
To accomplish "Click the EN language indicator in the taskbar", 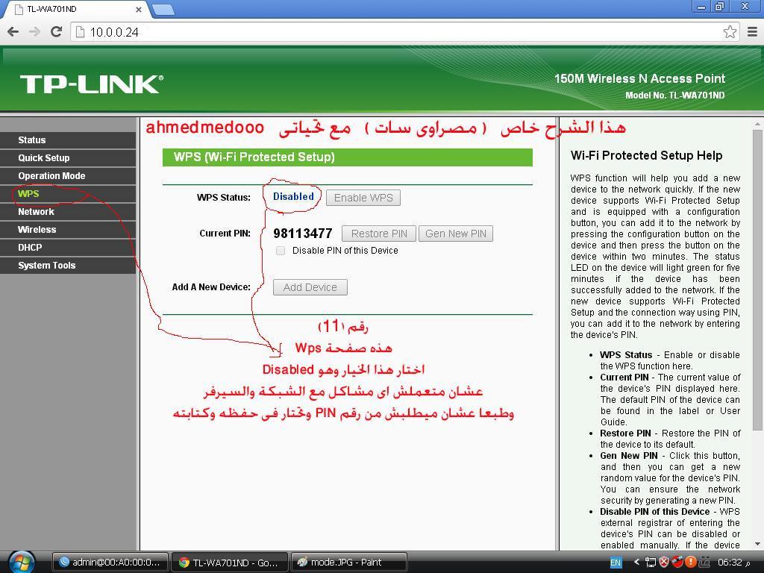I will tap(616, 563).
